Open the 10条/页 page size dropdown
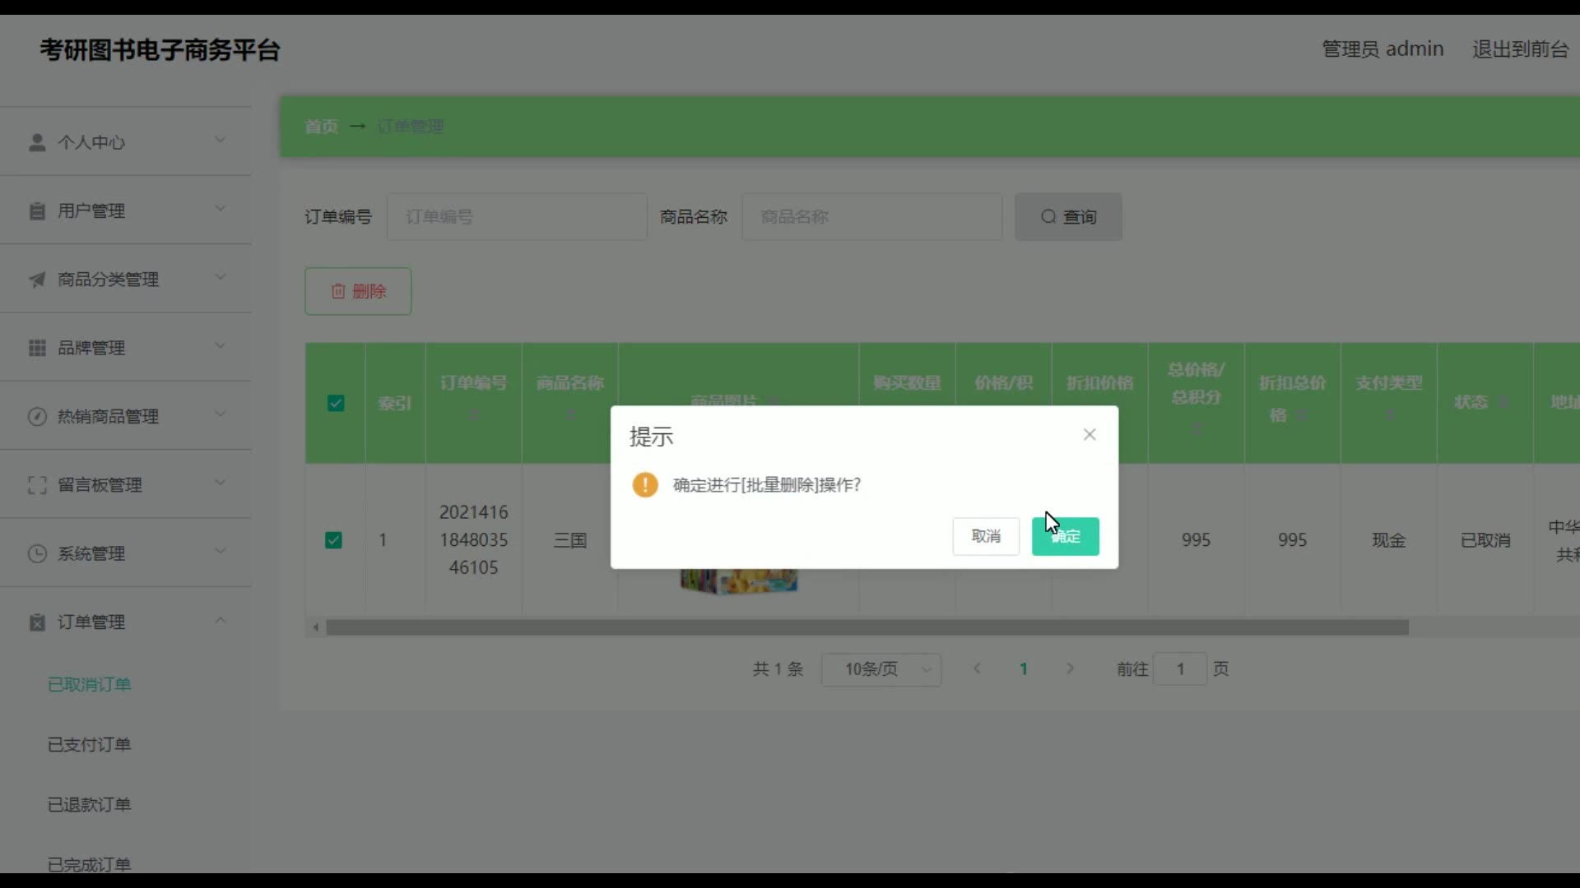The width and height of the screenshot is (1580, 888). (881, 669)
